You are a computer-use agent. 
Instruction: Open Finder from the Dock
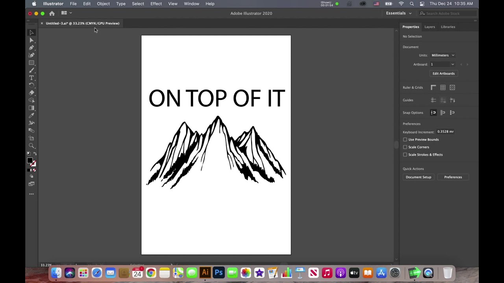click(x=56, y=272)
